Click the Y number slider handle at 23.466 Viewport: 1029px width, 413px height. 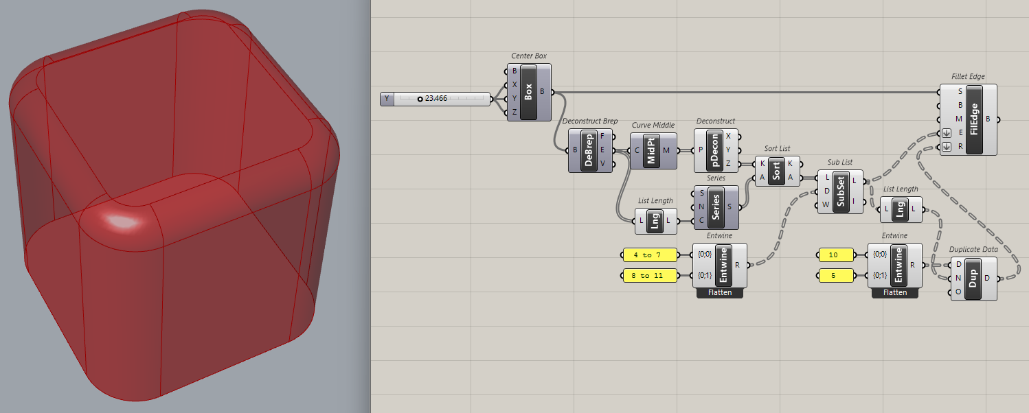click(420, 99)
